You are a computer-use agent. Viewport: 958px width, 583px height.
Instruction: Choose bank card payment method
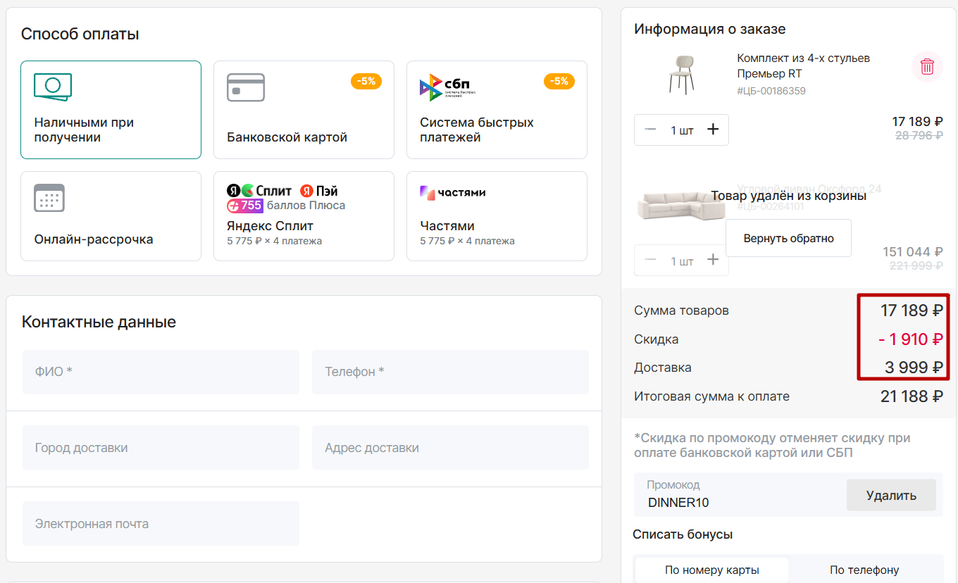click(304, 110)
